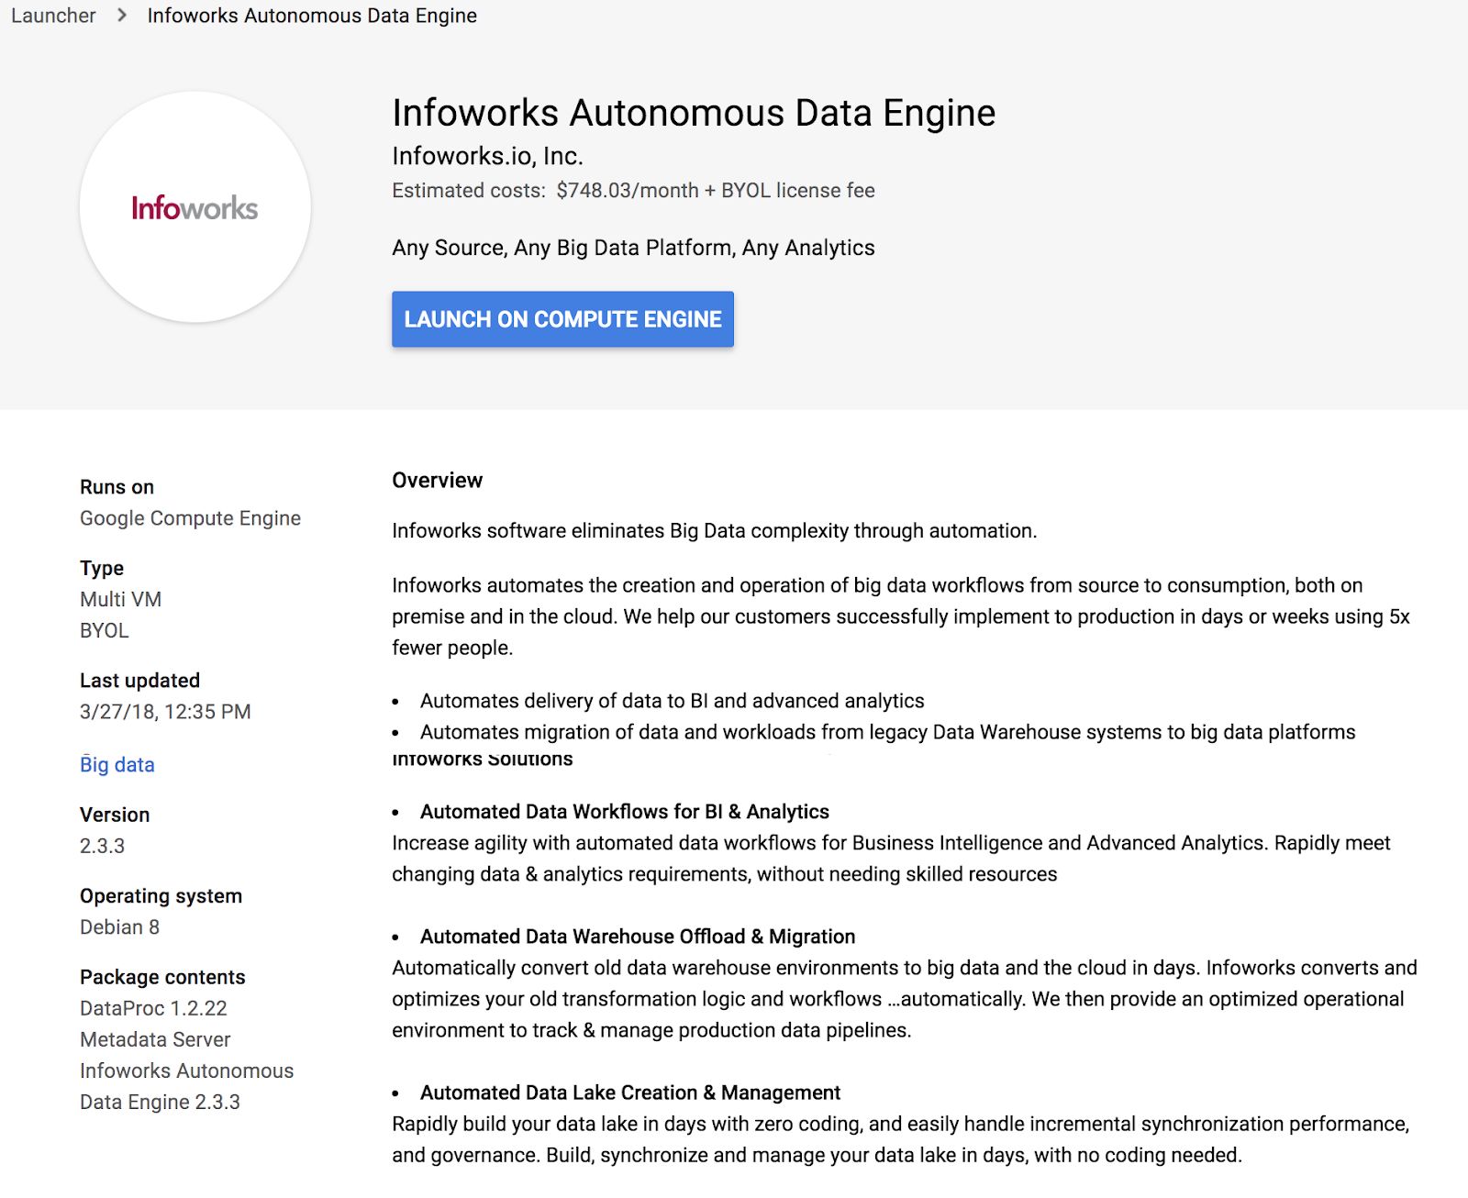Image resolution: width=1468 pixels, height=1198 pixels.
Task: Click the Infoworks Autonomous Data Engine title
Action: tap(694, 113)
